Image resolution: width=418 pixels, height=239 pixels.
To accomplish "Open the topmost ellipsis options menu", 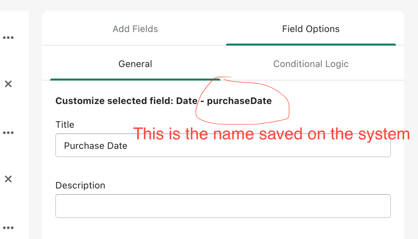I will tap(8, 38).
